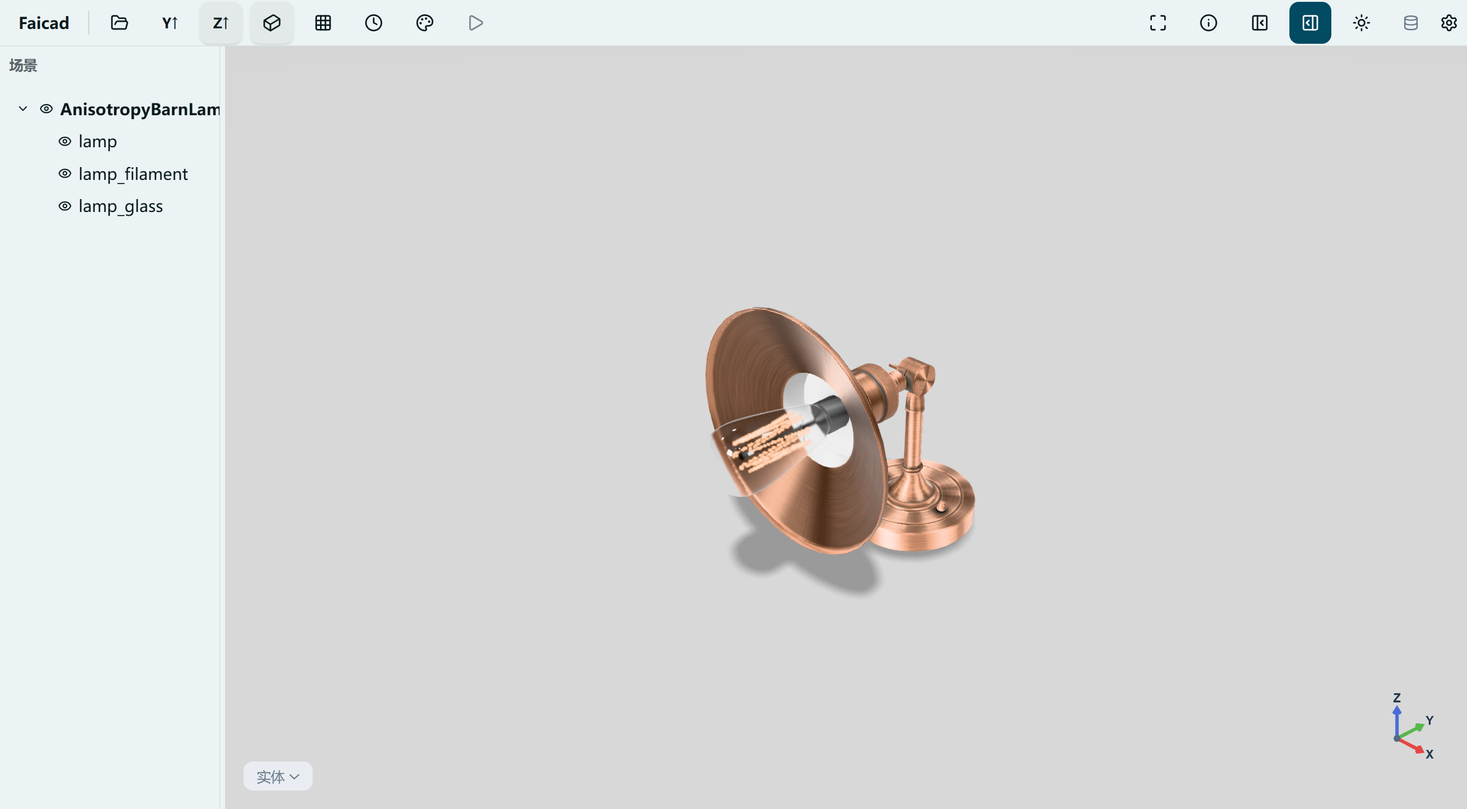Open settings gear icon
The height and width of the screenshot is (809, 1467).
(x=1449, y=23)
